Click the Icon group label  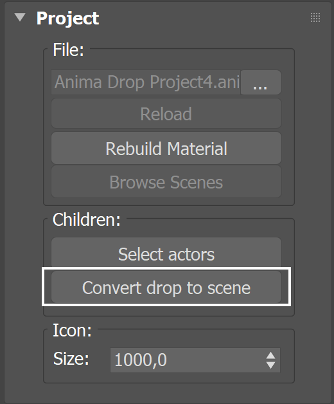(72, 330)
